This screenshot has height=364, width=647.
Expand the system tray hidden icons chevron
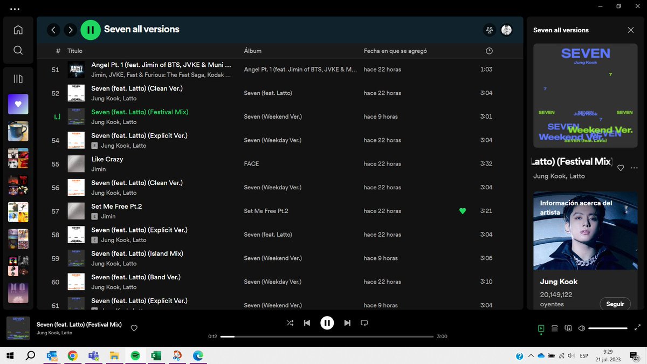point(530,356)
